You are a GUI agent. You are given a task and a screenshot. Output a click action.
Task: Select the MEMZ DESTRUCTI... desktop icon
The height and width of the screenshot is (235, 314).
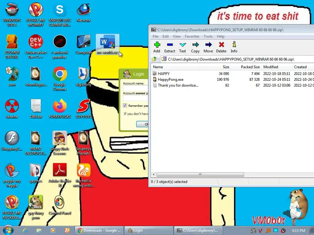(x=36, y=143)
